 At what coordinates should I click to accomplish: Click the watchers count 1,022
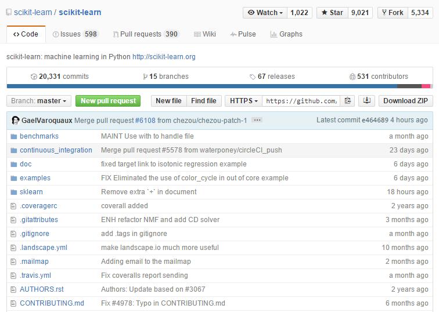tap(299, 13)
